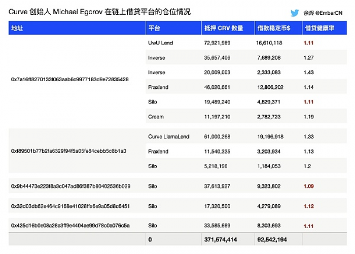This screenshot has width=355, height=254.
Task: Click the borrowed amount 7,689,208
Action: [269, 58]
